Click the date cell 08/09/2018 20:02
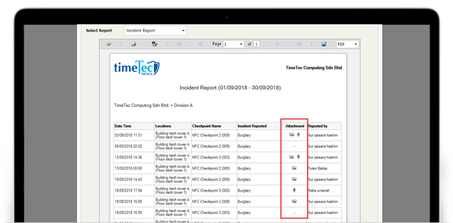Image resolution: width=453 pixels, height=223 pixels. coord(129,146)
